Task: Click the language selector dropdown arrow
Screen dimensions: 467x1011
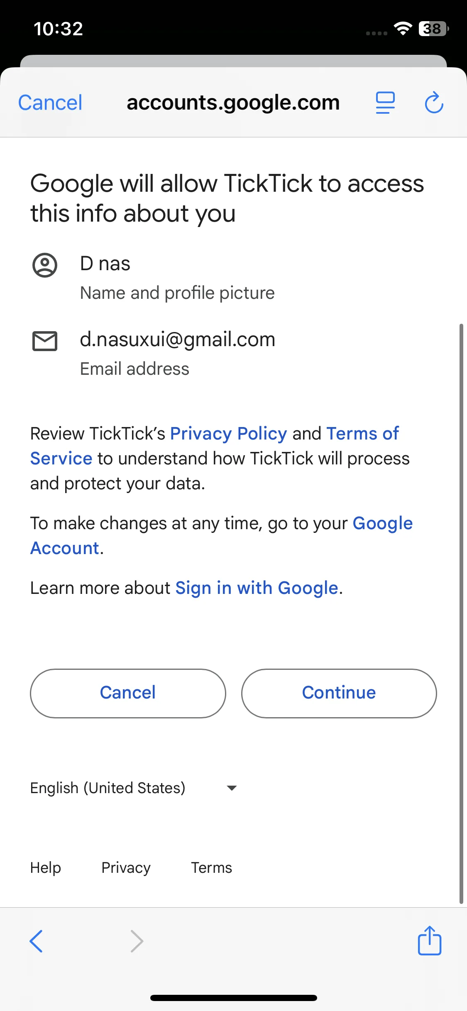Action: coord(232,788)
